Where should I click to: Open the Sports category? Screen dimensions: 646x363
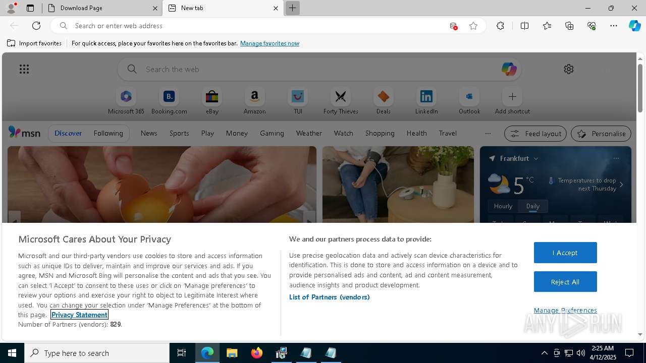[179, 133]
